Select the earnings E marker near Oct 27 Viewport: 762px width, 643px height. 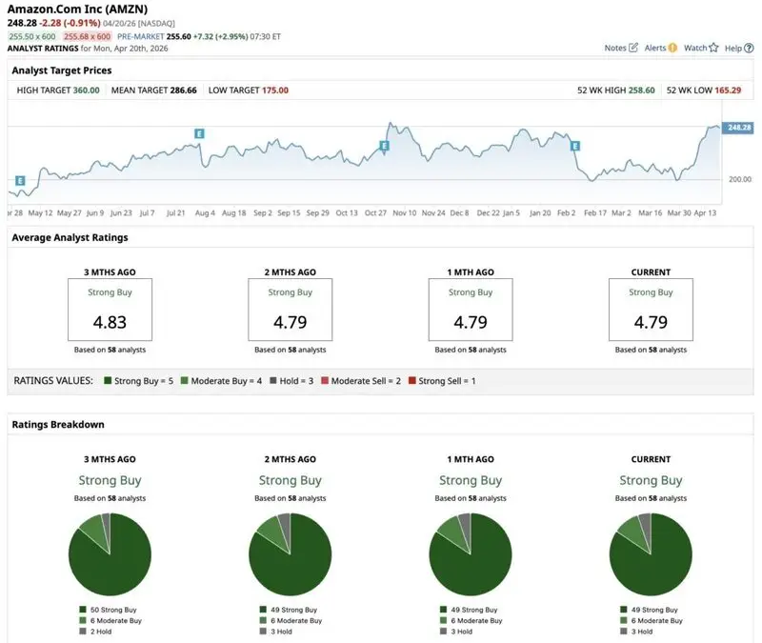[x=384, y=145]
